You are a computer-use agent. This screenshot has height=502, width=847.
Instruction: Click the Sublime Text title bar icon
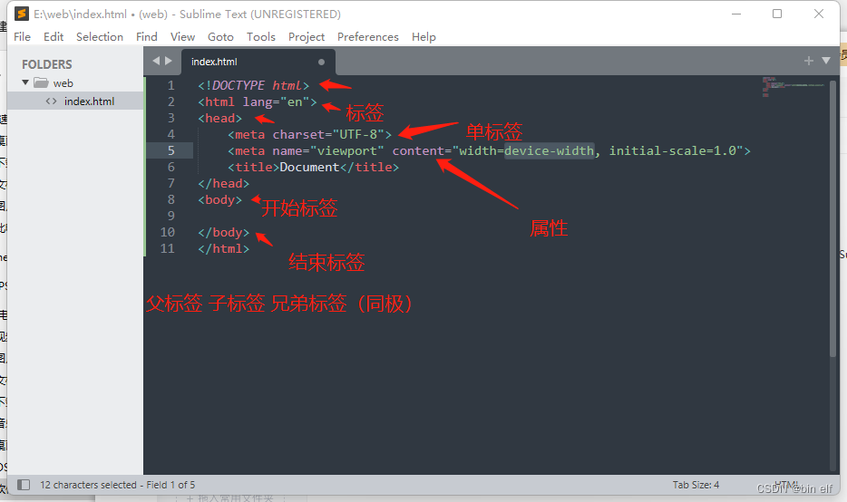(x=22, y=14)
